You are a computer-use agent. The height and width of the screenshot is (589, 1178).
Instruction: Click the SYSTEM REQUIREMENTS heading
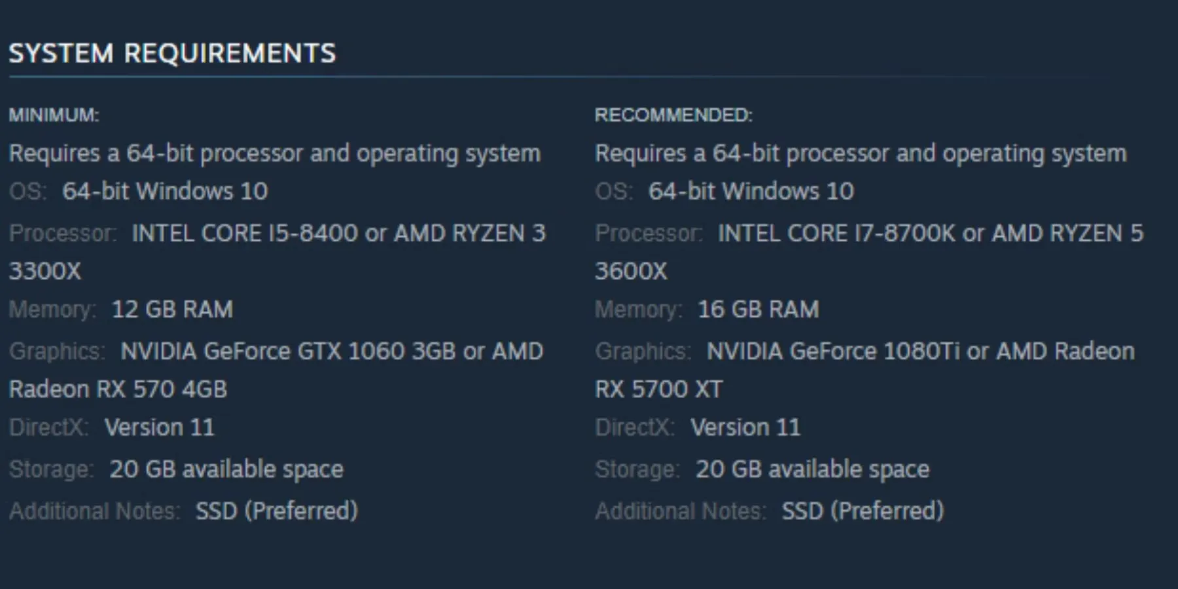(172, 53)
